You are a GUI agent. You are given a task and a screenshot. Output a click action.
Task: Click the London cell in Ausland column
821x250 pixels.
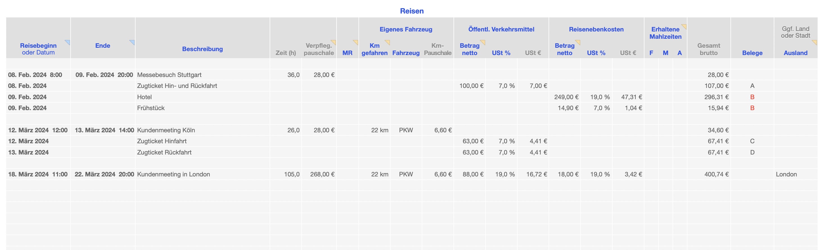(x=786, y=174)
